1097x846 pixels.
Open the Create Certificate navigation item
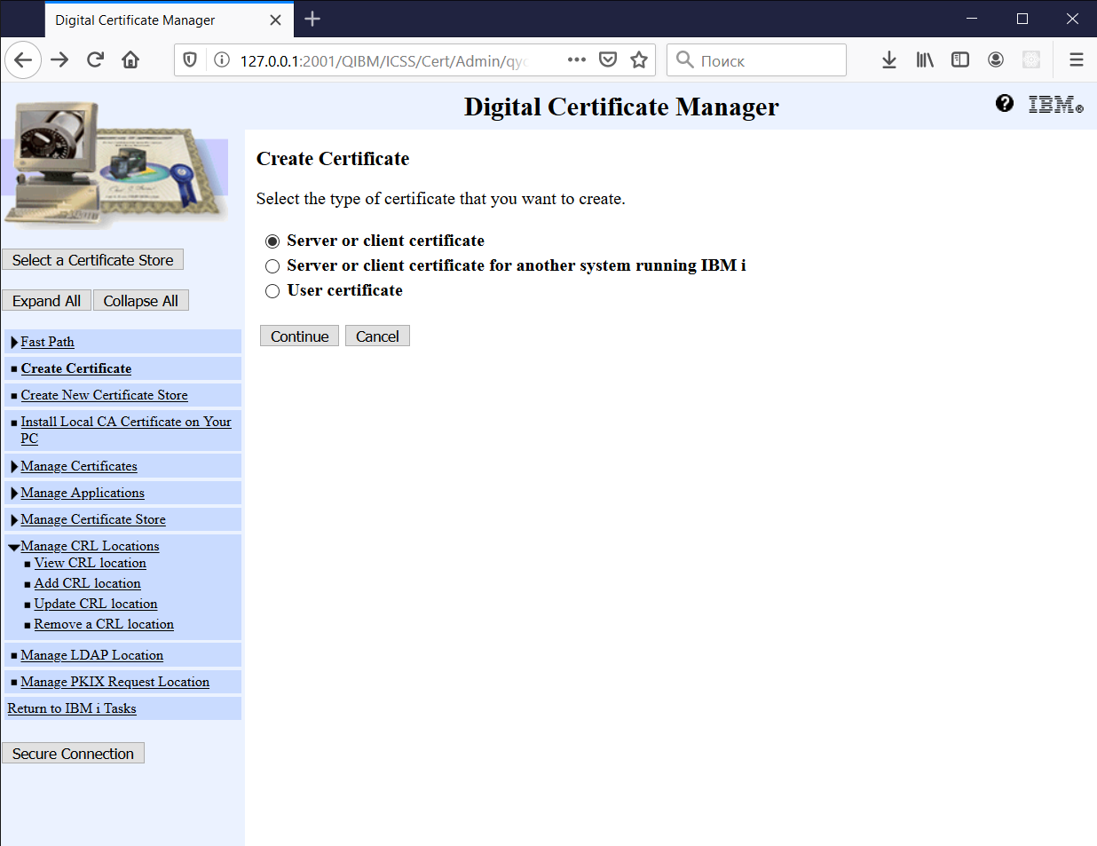(76, 368)
